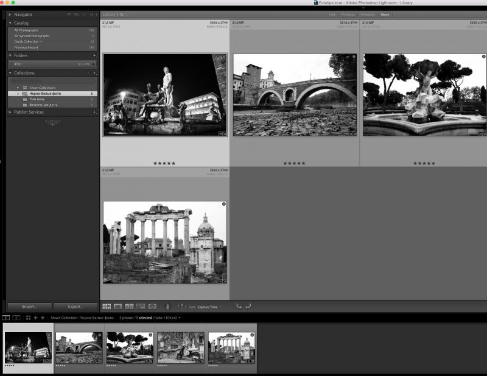Expand the Smart Collections set

tap(18, 88)
